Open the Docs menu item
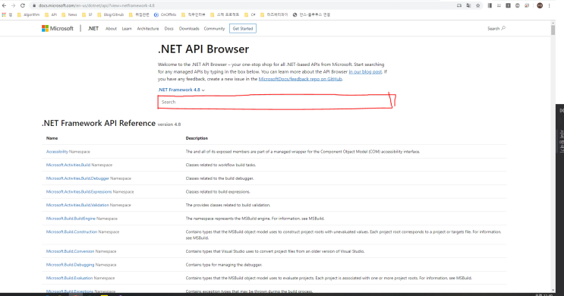The image size is (564, 296). coord(169,28)
